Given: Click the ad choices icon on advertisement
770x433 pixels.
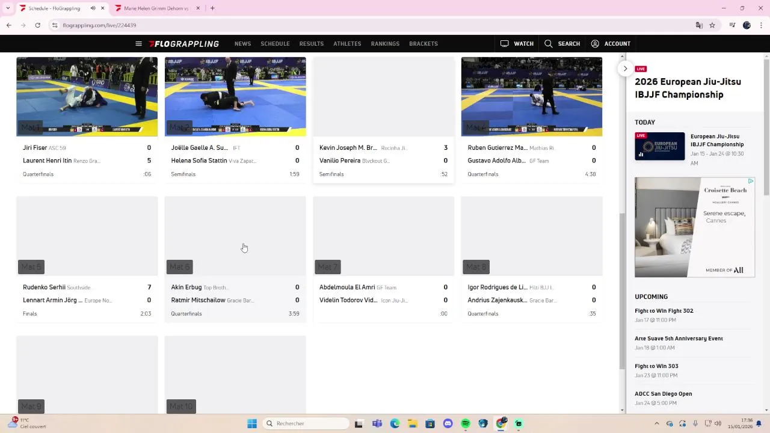Looking at the screenshot, I should [751, 180].
